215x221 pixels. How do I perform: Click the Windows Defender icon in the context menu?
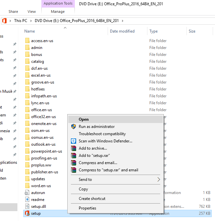click(74, 141)
